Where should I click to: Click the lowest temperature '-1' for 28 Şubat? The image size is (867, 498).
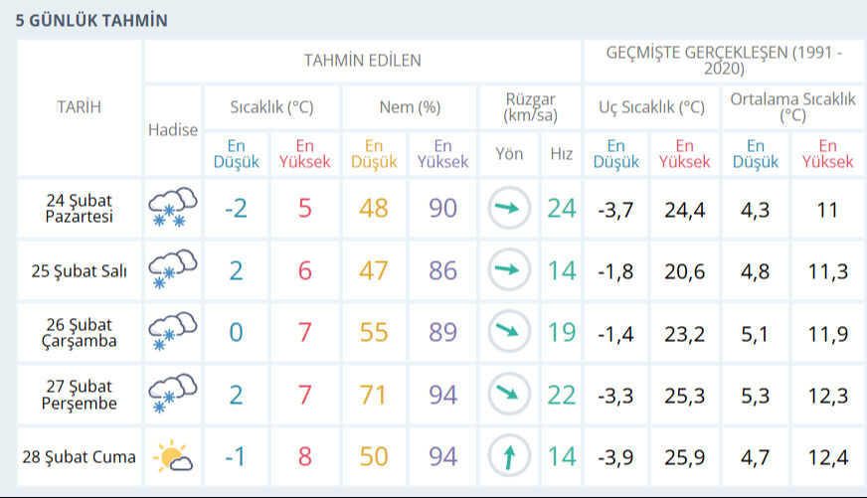[x=236, y=456]
